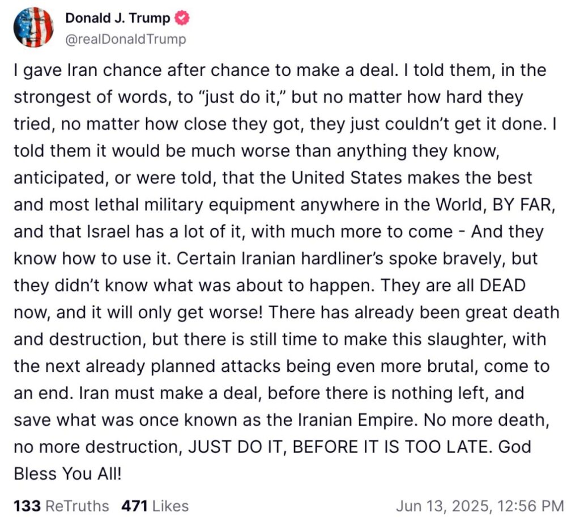580x521 pixels.
Task: Click the capitalized word "DEAD"
Action: point(502,285)
